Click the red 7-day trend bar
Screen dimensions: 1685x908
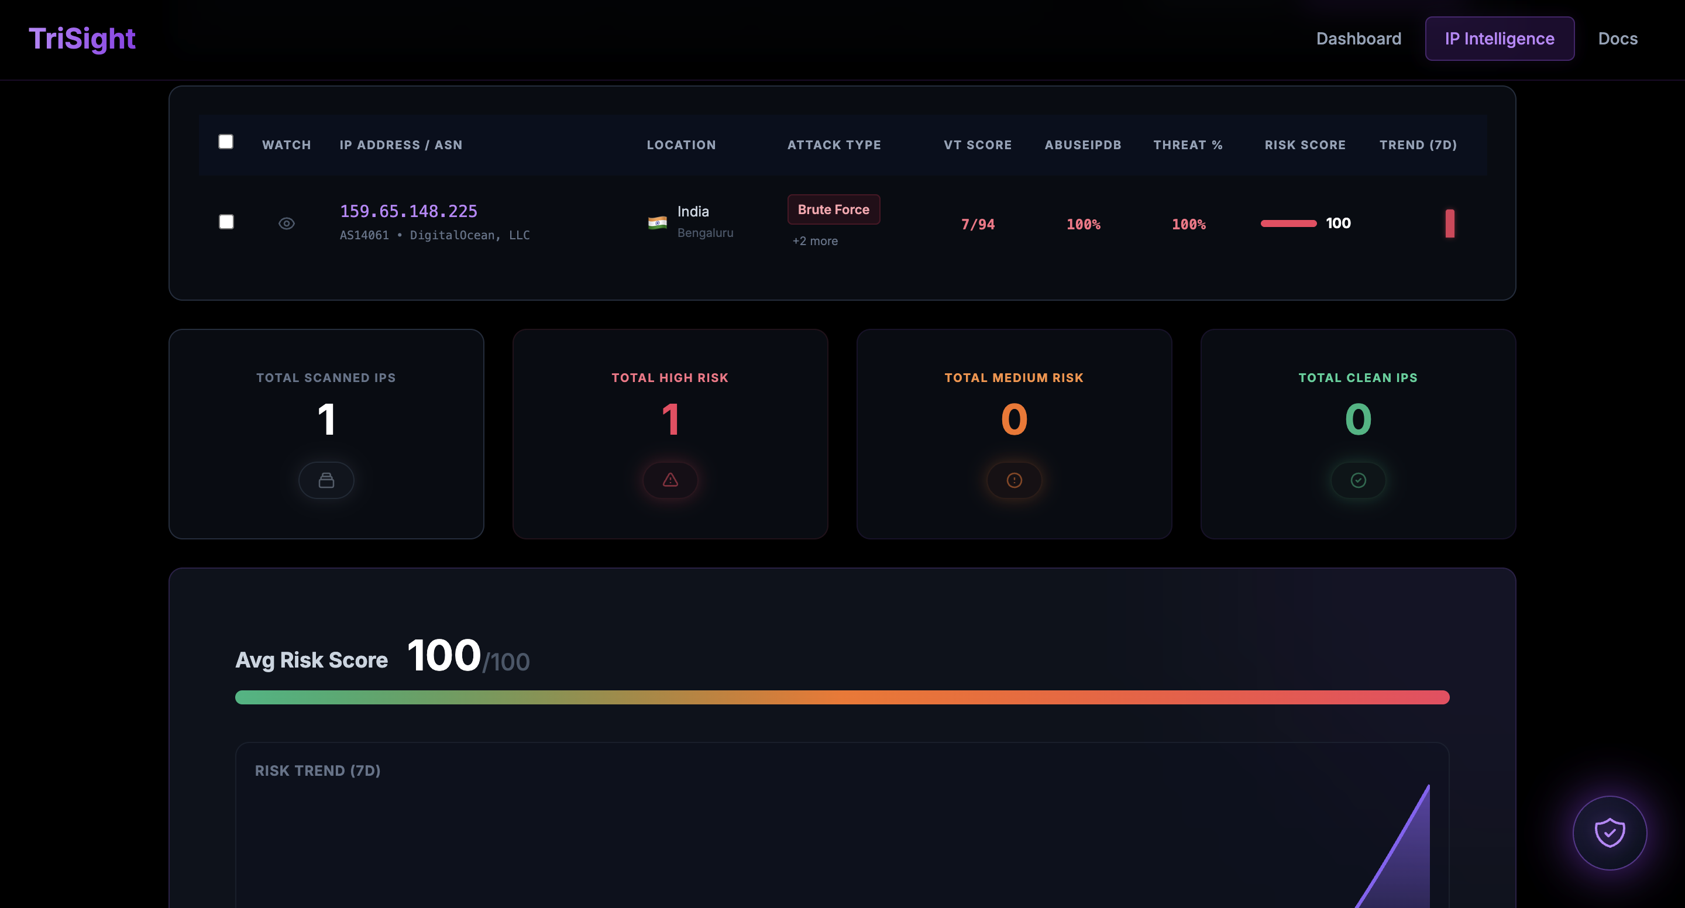point(1450,223)
